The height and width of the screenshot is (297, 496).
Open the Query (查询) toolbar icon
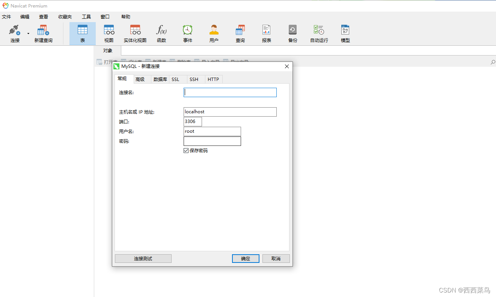tap(240, 30)
